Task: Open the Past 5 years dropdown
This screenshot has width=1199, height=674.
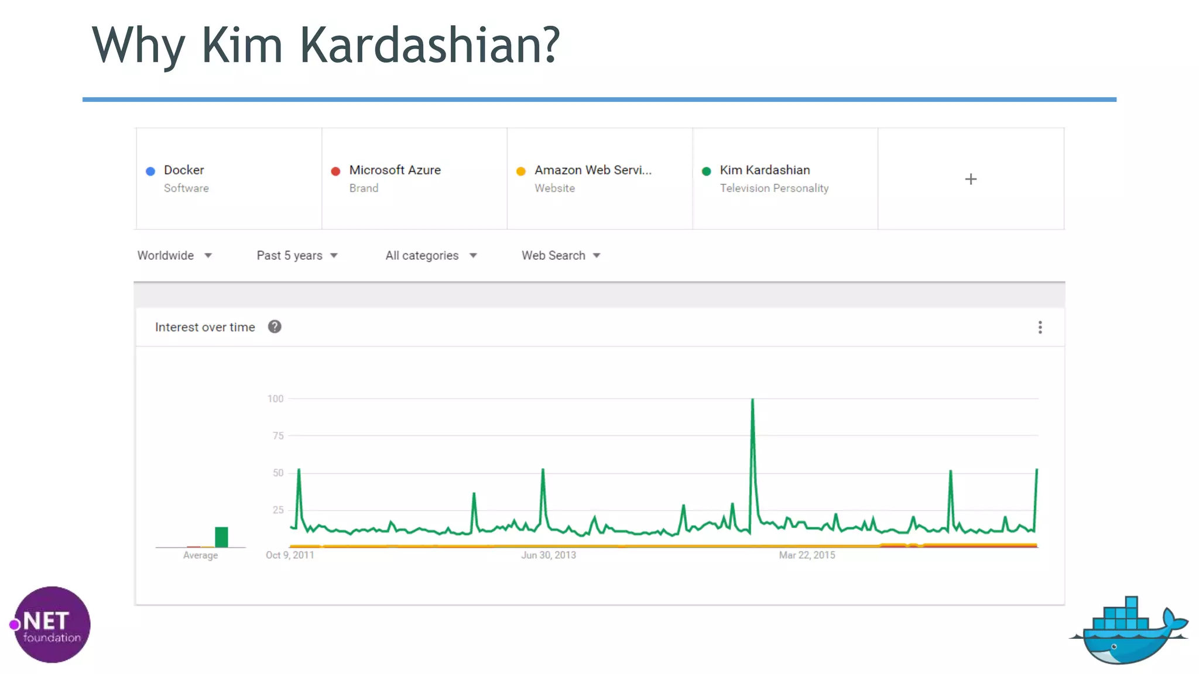Action: (297, 256)
